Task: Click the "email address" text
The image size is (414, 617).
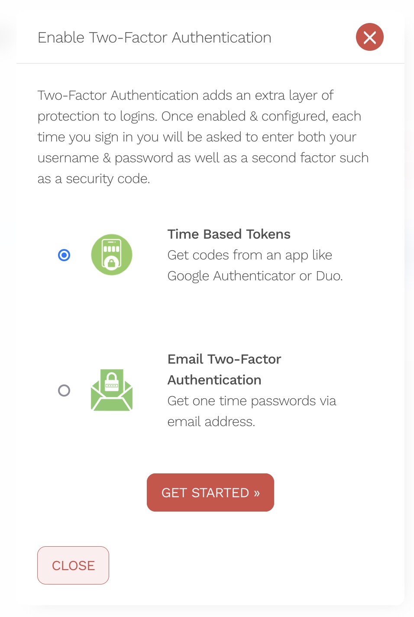Action: pyautogui.click(x=210, y=422)
